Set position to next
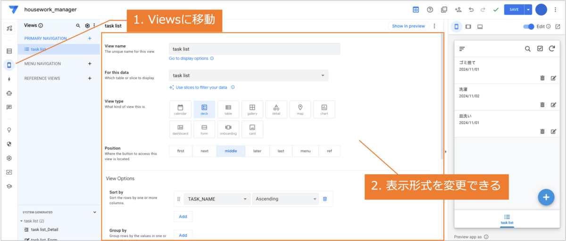The image size is (566, 241). pyautogui.click(x=204, y=151)
